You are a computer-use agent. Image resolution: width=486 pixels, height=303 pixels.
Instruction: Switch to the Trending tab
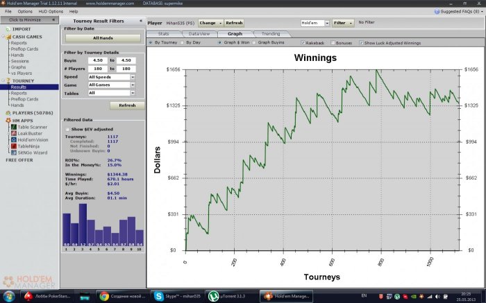[271, 34]
